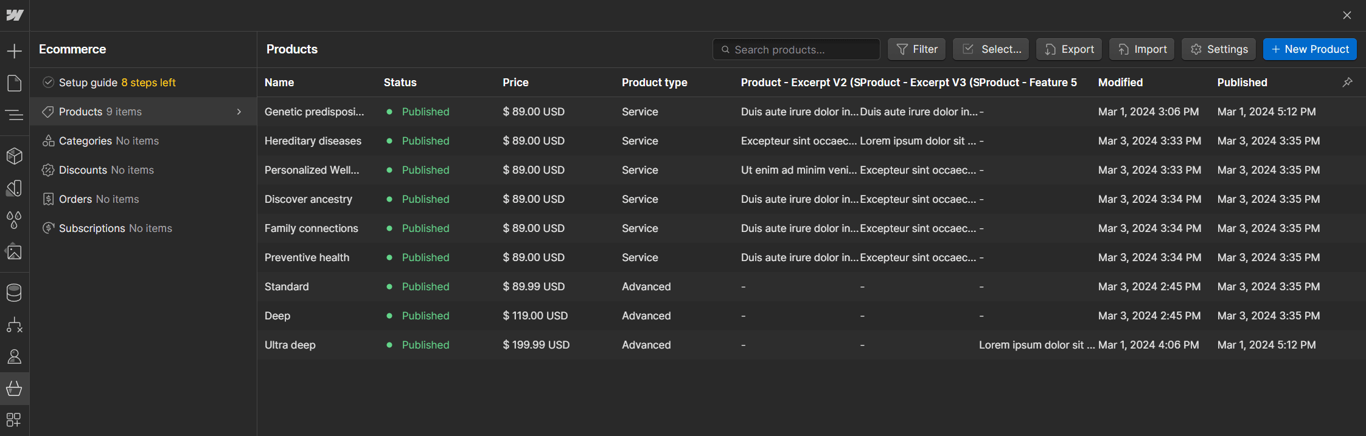Viewport: 1366px width, 436px height.
Task: Sort by Price column header
Action: click(x=515, y=83)
